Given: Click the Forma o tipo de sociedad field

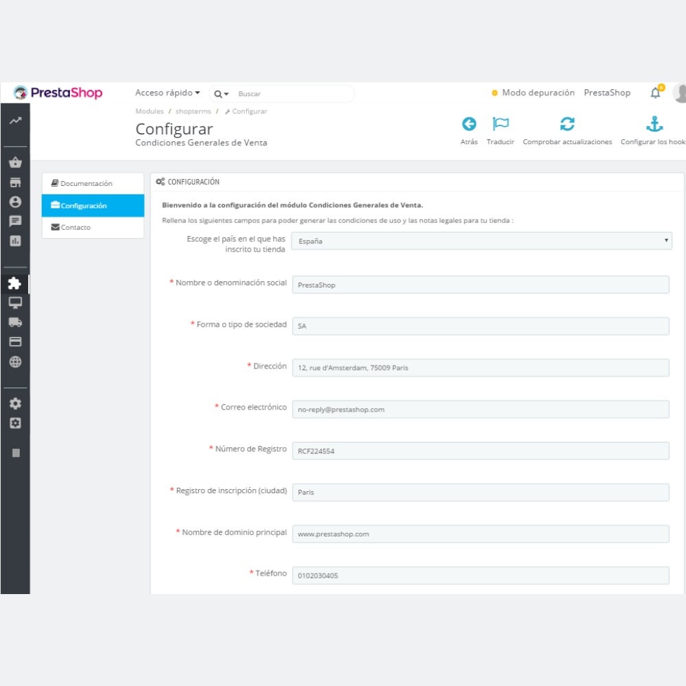Looking at the screenshot, I should (x=480, y=326).
